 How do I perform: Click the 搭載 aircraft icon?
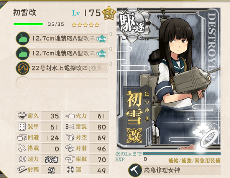tap(22, 148)
